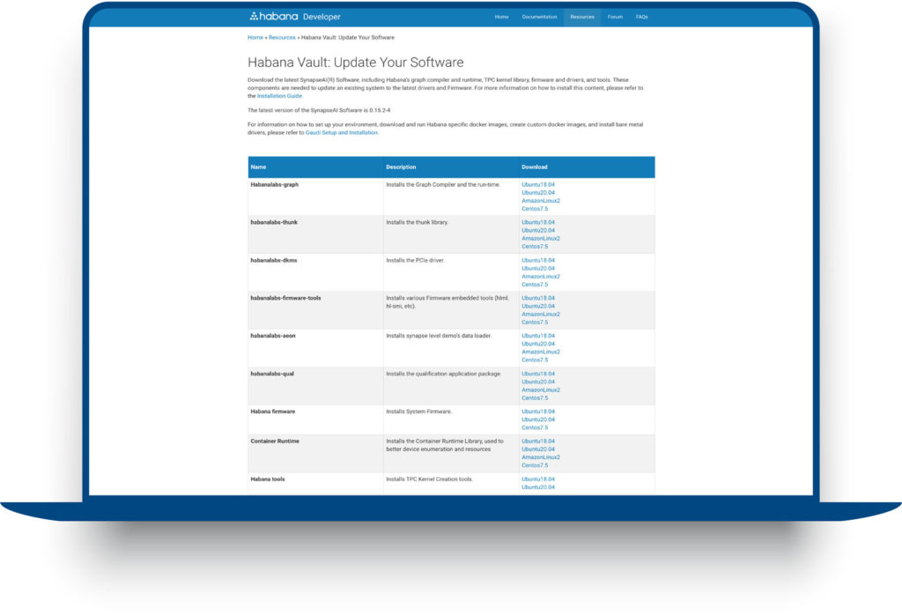Screen dimensions: 902x616
Task: Download habanalabs-qual for AmazonLinux2
Action: coord(541,390)
